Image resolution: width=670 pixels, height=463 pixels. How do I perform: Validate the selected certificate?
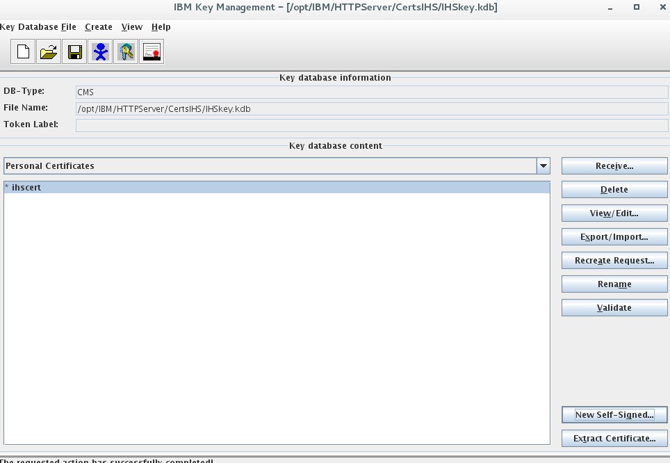tap(614, 307)
